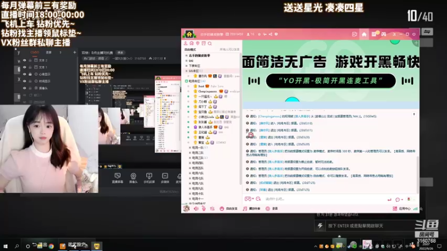Click the share icon in YY title bar
The image size is (447, 251).
(270, 34)
